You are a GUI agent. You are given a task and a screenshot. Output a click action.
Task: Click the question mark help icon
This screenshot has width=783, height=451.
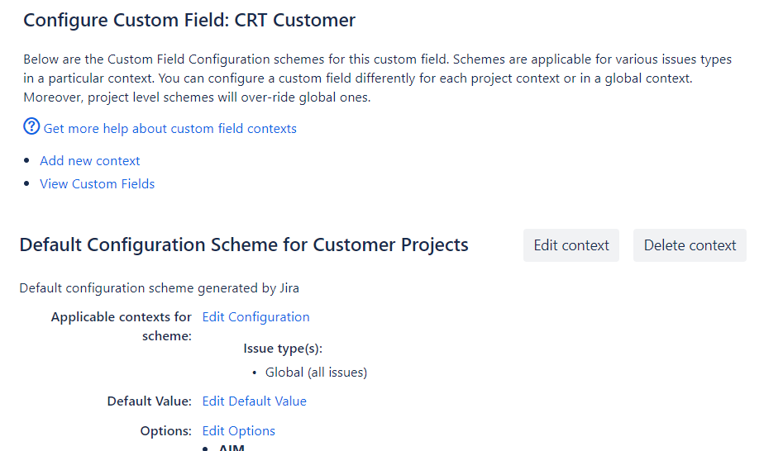point(31,127)
